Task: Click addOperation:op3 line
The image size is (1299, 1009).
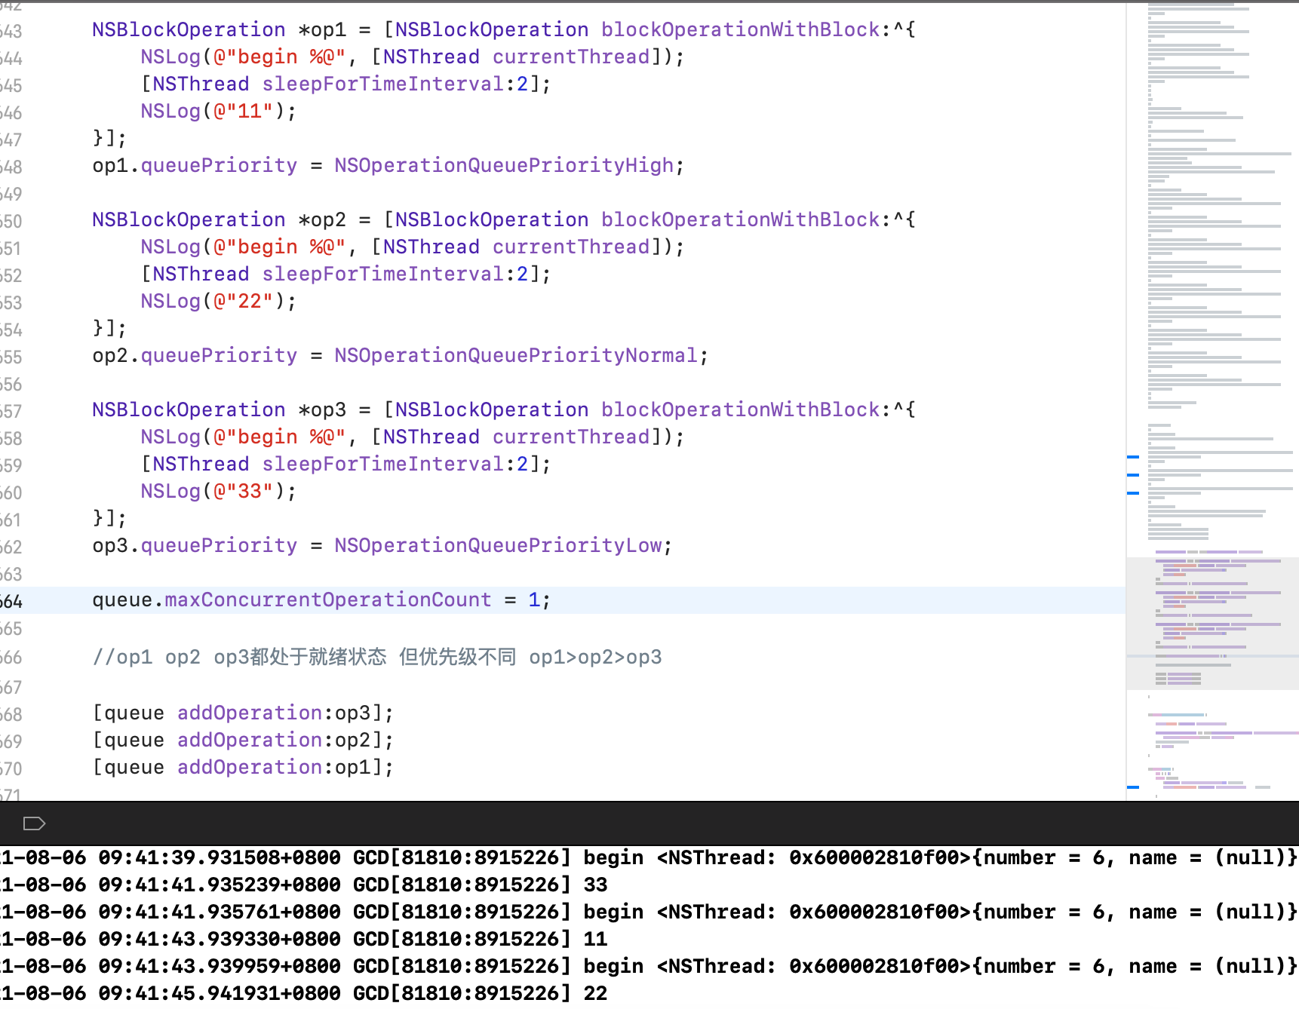Action: (x=243, y=713)
